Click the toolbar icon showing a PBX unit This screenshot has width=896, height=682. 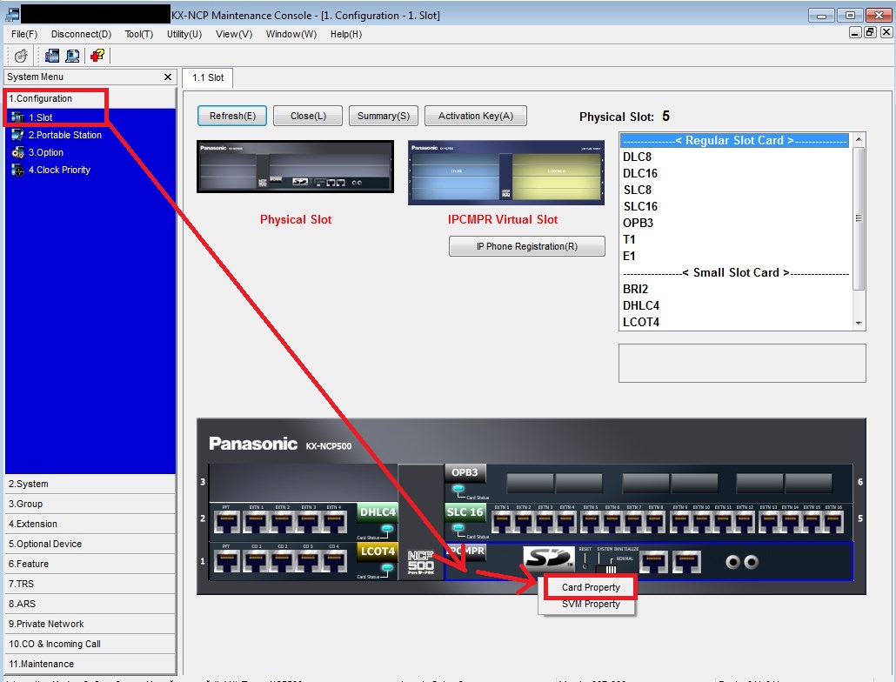click(52, 56)
